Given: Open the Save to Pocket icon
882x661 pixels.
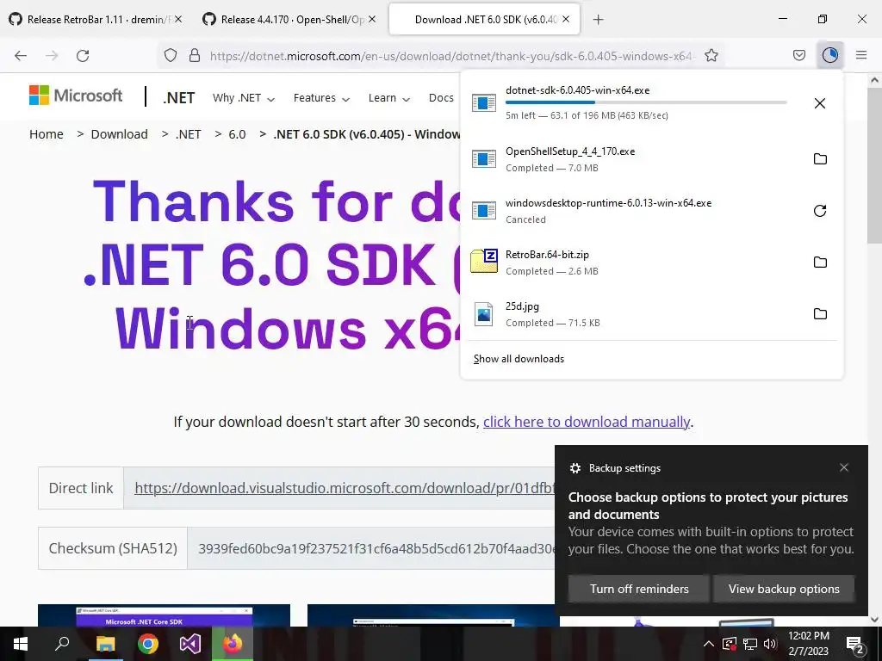Looking at the screenshot, I should 799,56.
